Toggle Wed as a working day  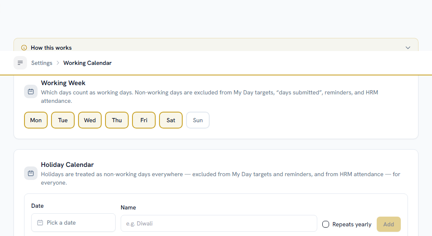90,120
